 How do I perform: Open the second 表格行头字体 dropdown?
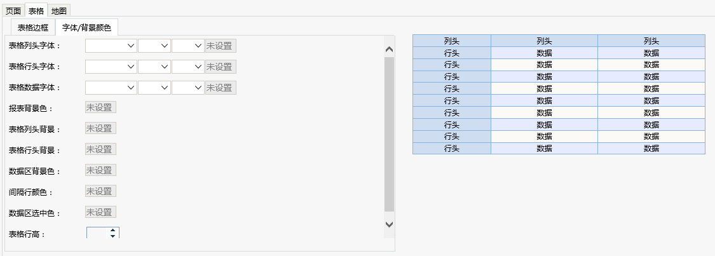pos(154,67)
